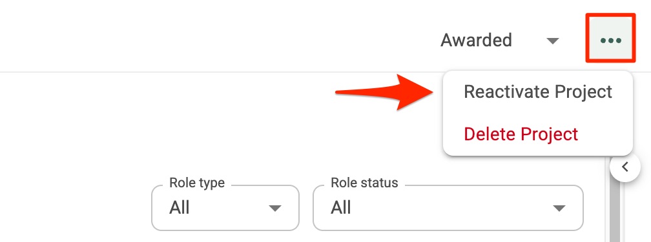This screenshot has height=242, width=651.
Task: Select Reactivate Project from the menu
Action: [x=537, y=92]
